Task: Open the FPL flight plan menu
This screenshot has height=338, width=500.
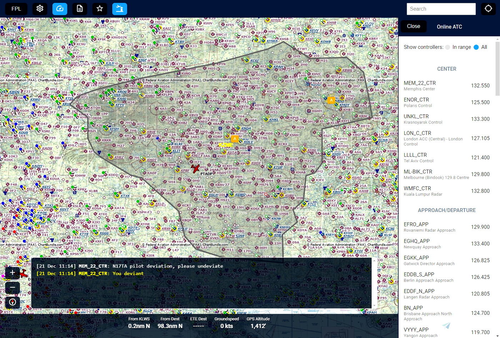Action: (x=16, y=9)
